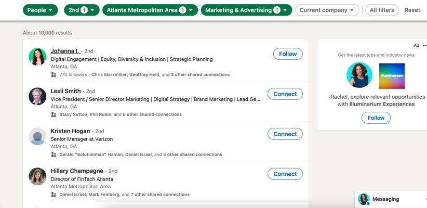The width and height of the screenshot is (427, 208).
Task: Open the 2nd connections filter dropdown
Action: pyautogui.click(x=82, y=10)
